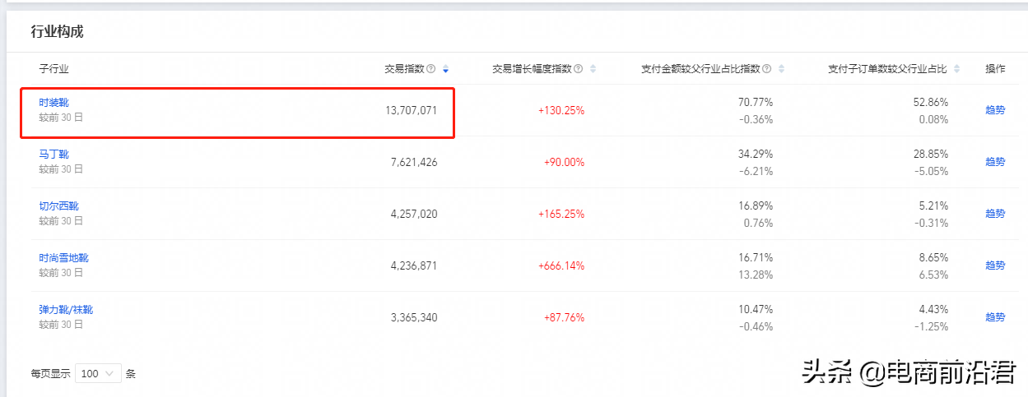Click 子行业 column header

click(54, 69)
